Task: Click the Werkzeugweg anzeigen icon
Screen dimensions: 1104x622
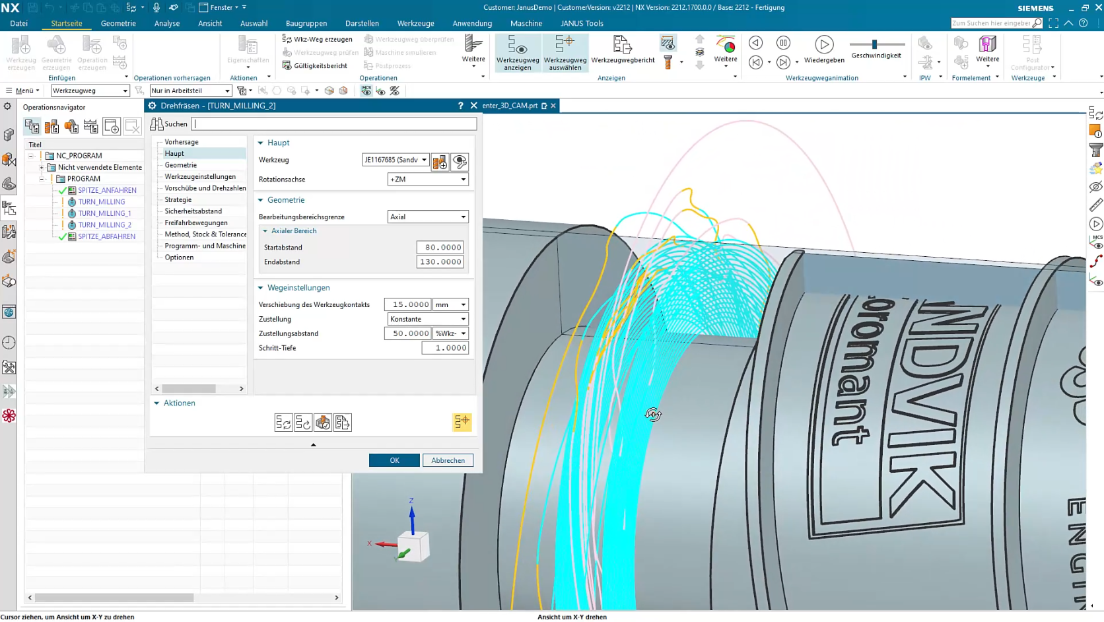Action: point(517,52)
